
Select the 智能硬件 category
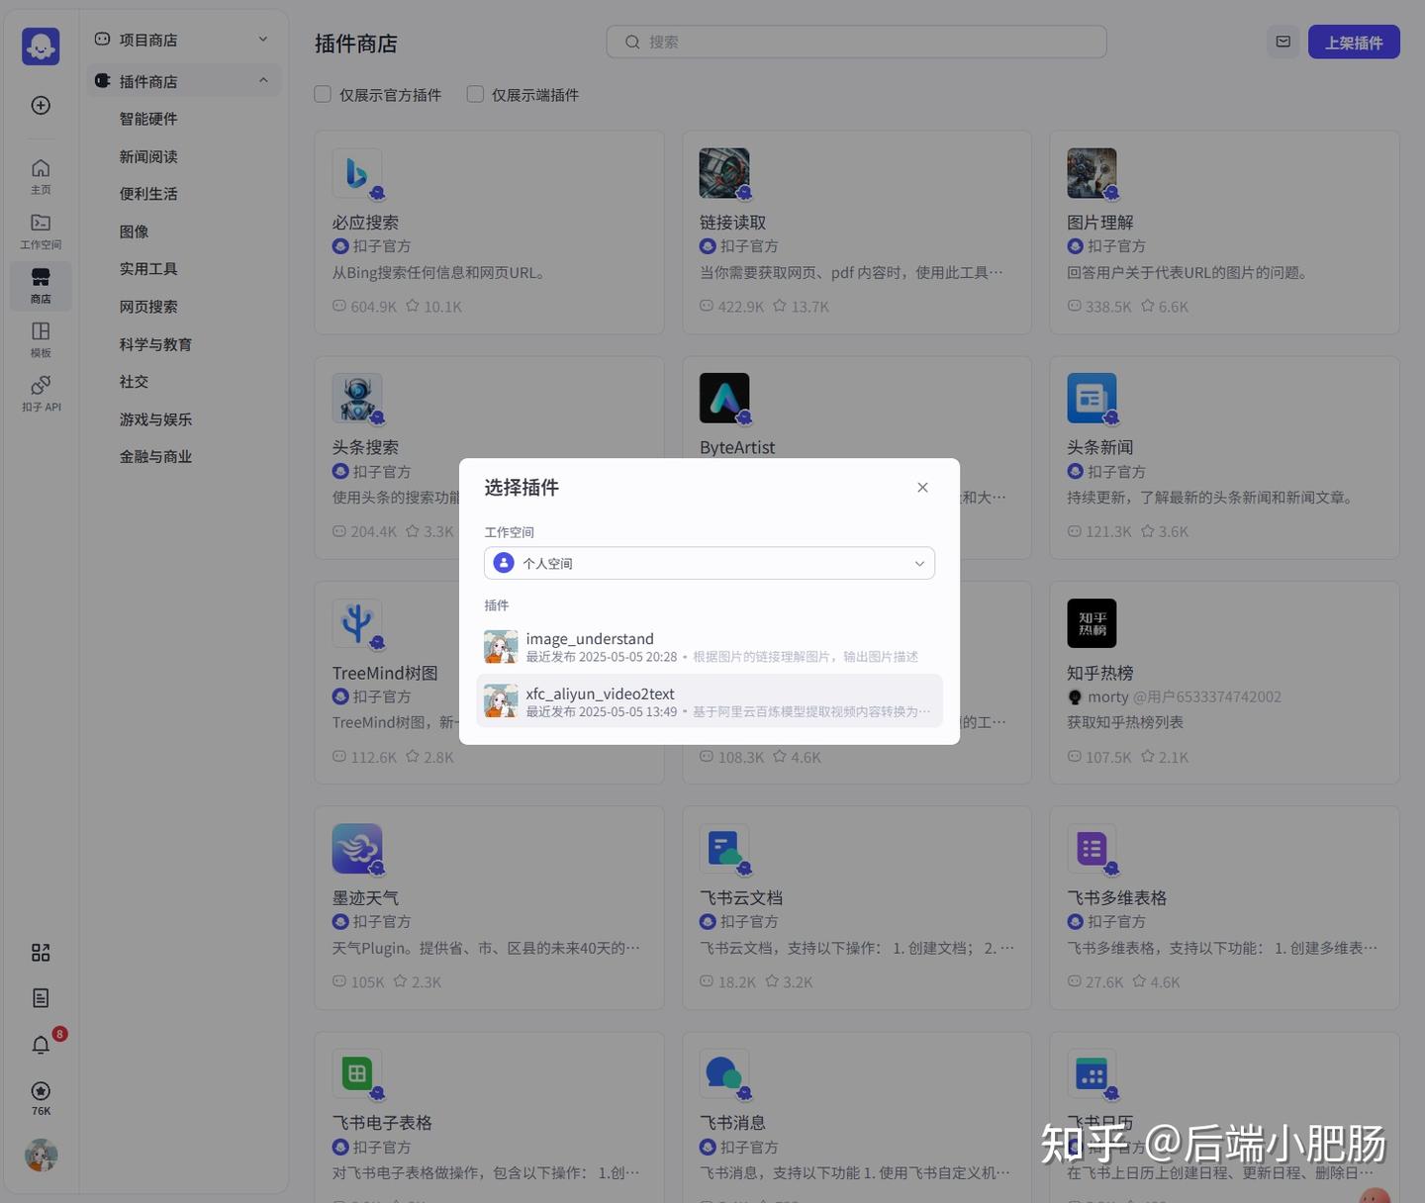[x=148, y=119]
